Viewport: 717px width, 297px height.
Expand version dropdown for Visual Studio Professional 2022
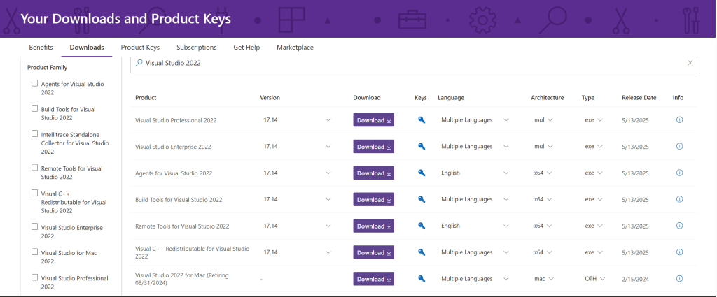328,120
